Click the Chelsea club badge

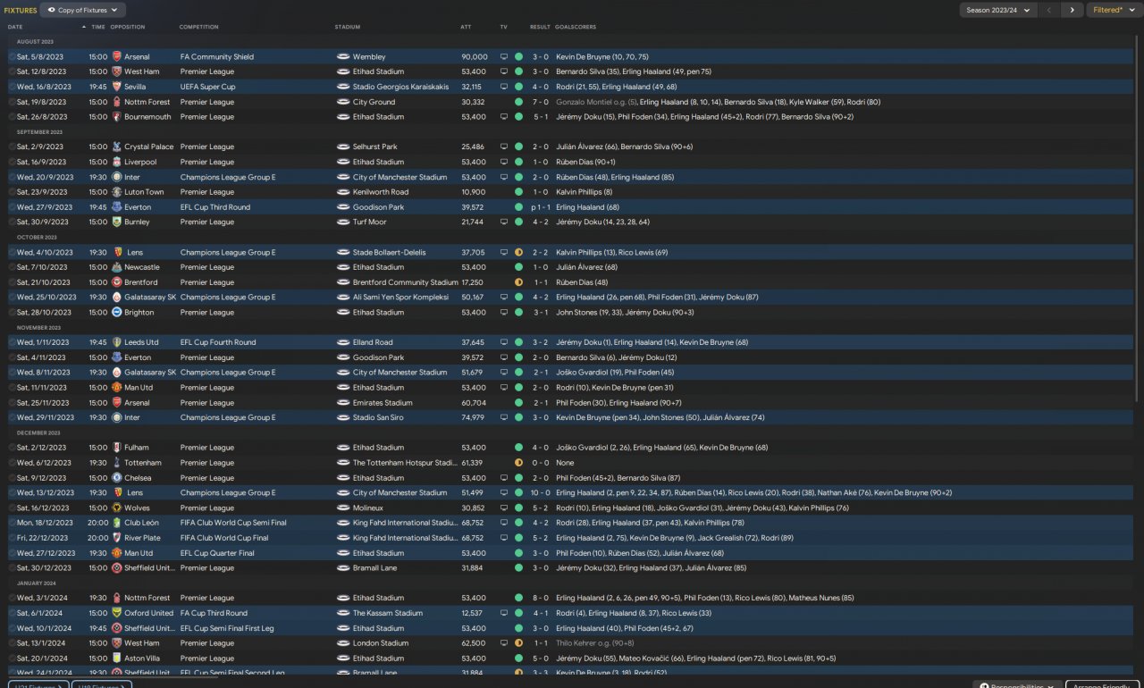click(x=117, y=478)
